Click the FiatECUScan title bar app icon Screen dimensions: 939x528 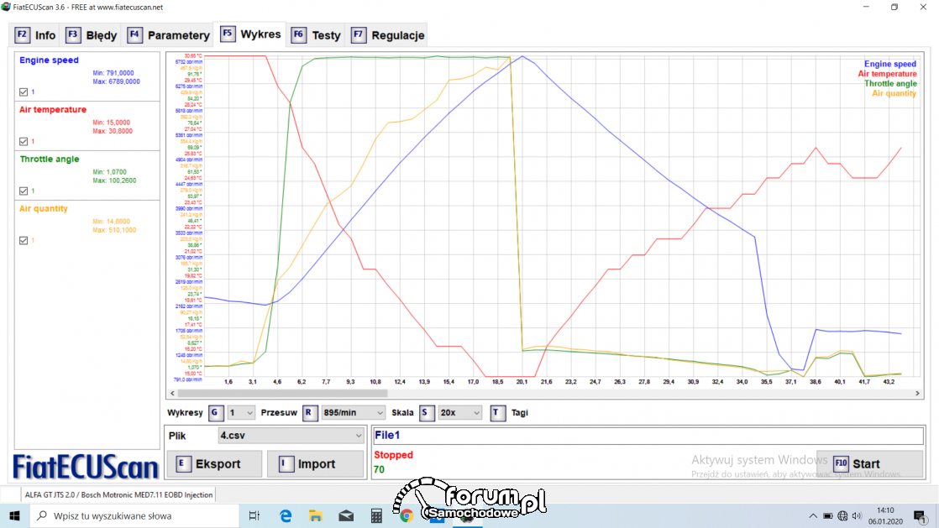click(6, 8)
